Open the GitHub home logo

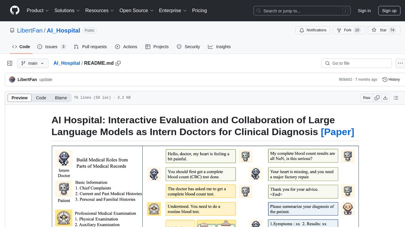tap(15, 10)
